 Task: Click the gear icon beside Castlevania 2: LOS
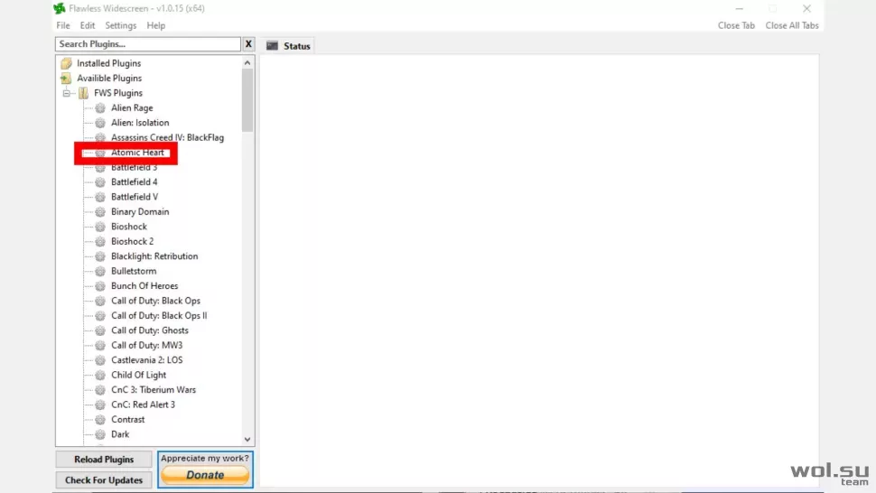[x=100, y=360]
